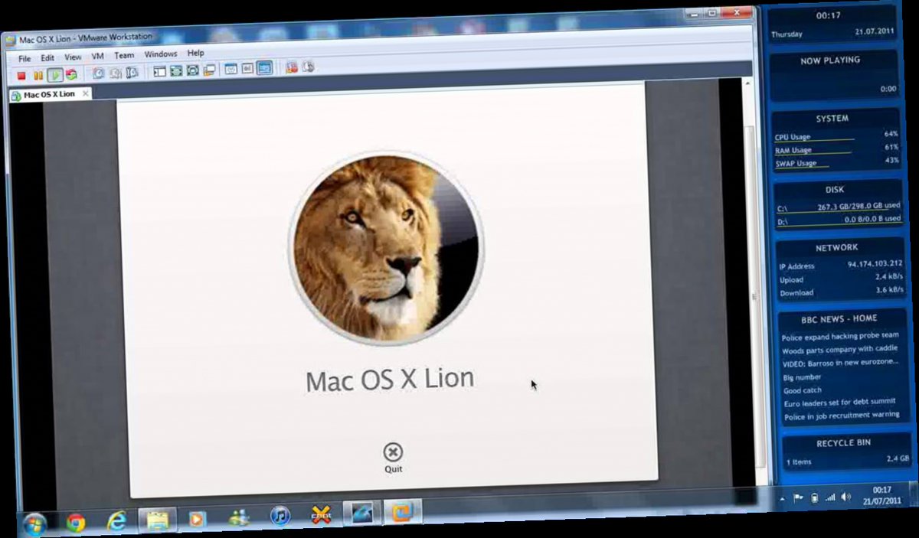Viewport: 919px width, 538px height.
Task: Click the Recycle Bin gadget header
Action: [x=843, y=443]
